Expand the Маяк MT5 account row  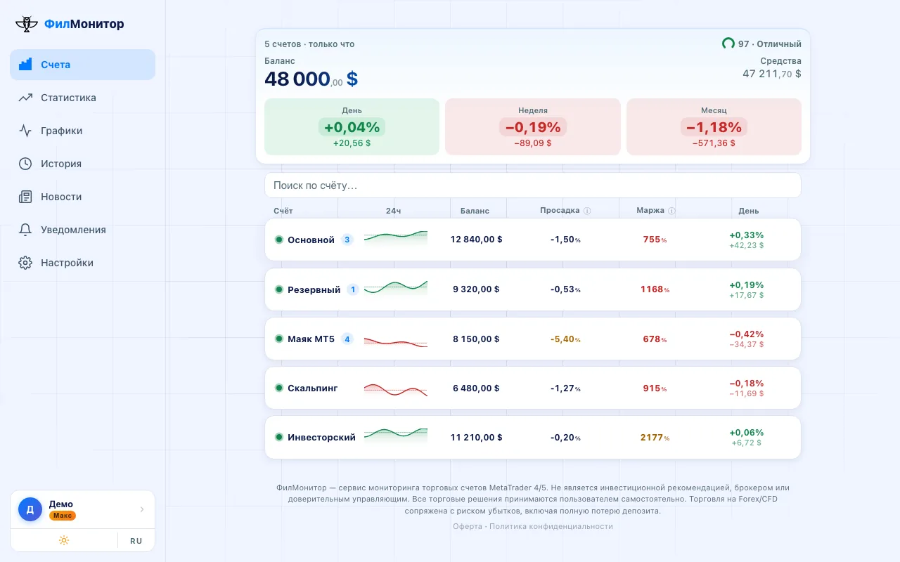(x=533, y=339)
